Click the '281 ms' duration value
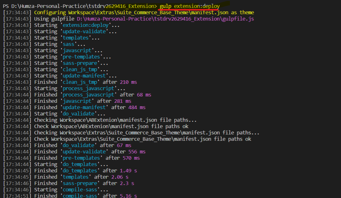Screen dimensions: 341x198 point(123,101)
